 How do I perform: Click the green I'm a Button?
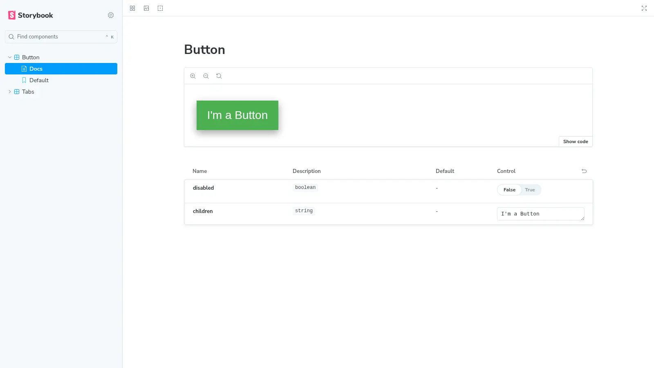[237, 115]
